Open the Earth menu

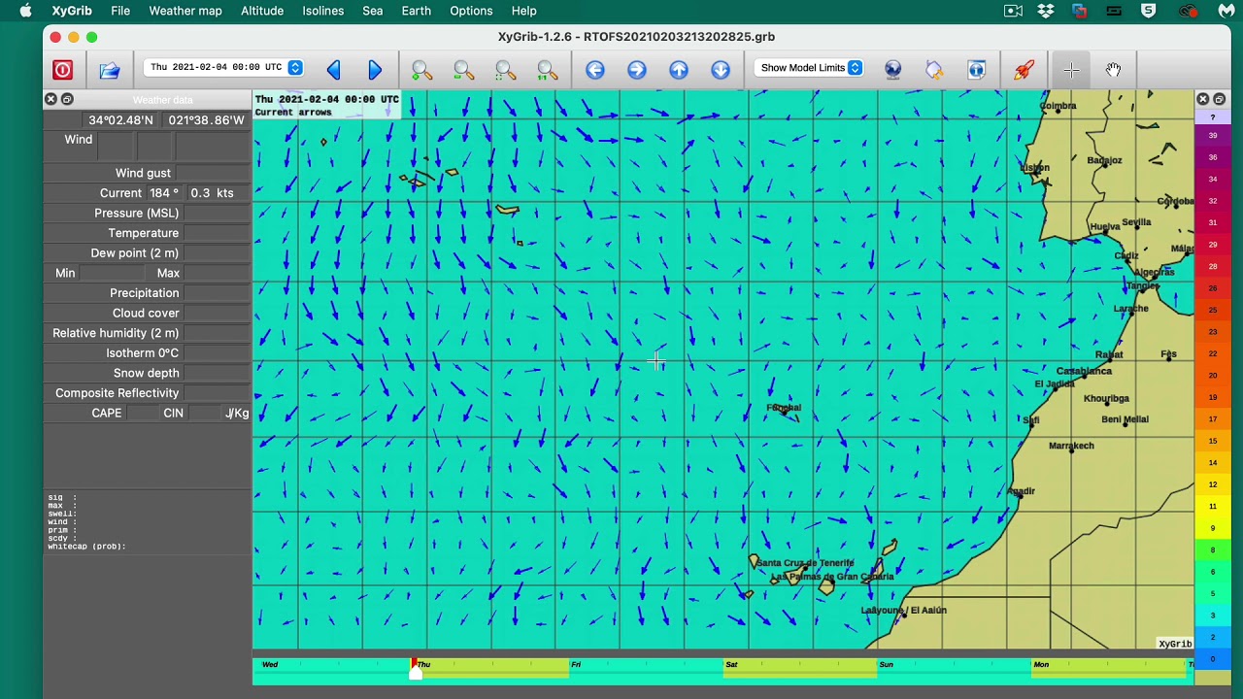click(416, 11)
